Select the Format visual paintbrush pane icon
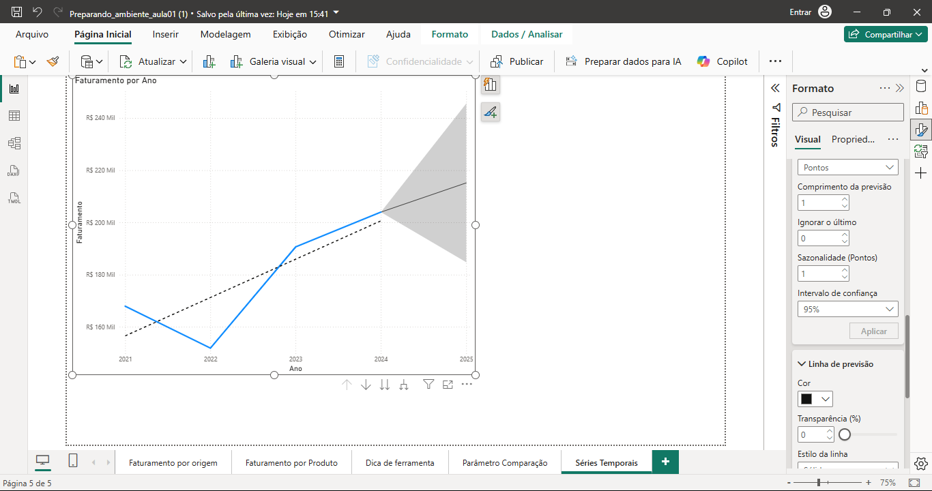Viewport: 932px width, 491px height. pos(921,130)
